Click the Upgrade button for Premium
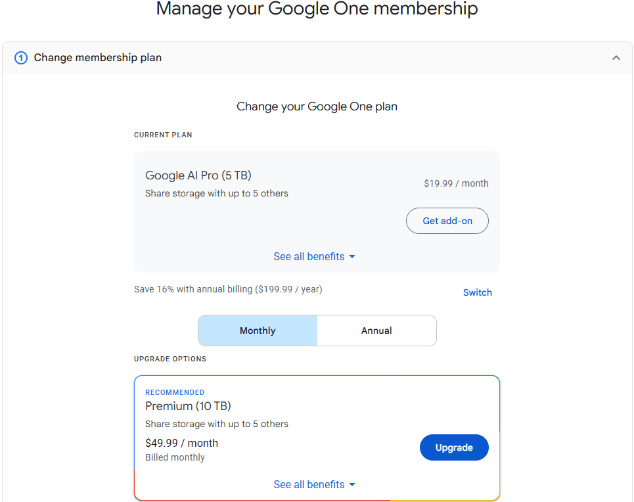 pos(454,447)
